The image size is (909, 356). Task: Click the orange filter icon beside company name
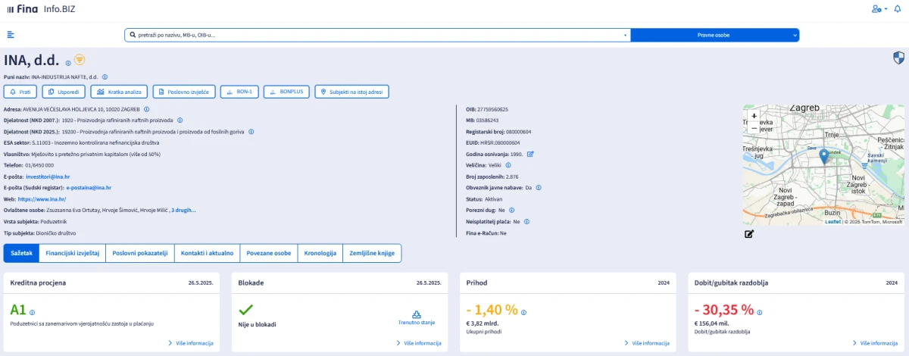(x=80, y=61)
